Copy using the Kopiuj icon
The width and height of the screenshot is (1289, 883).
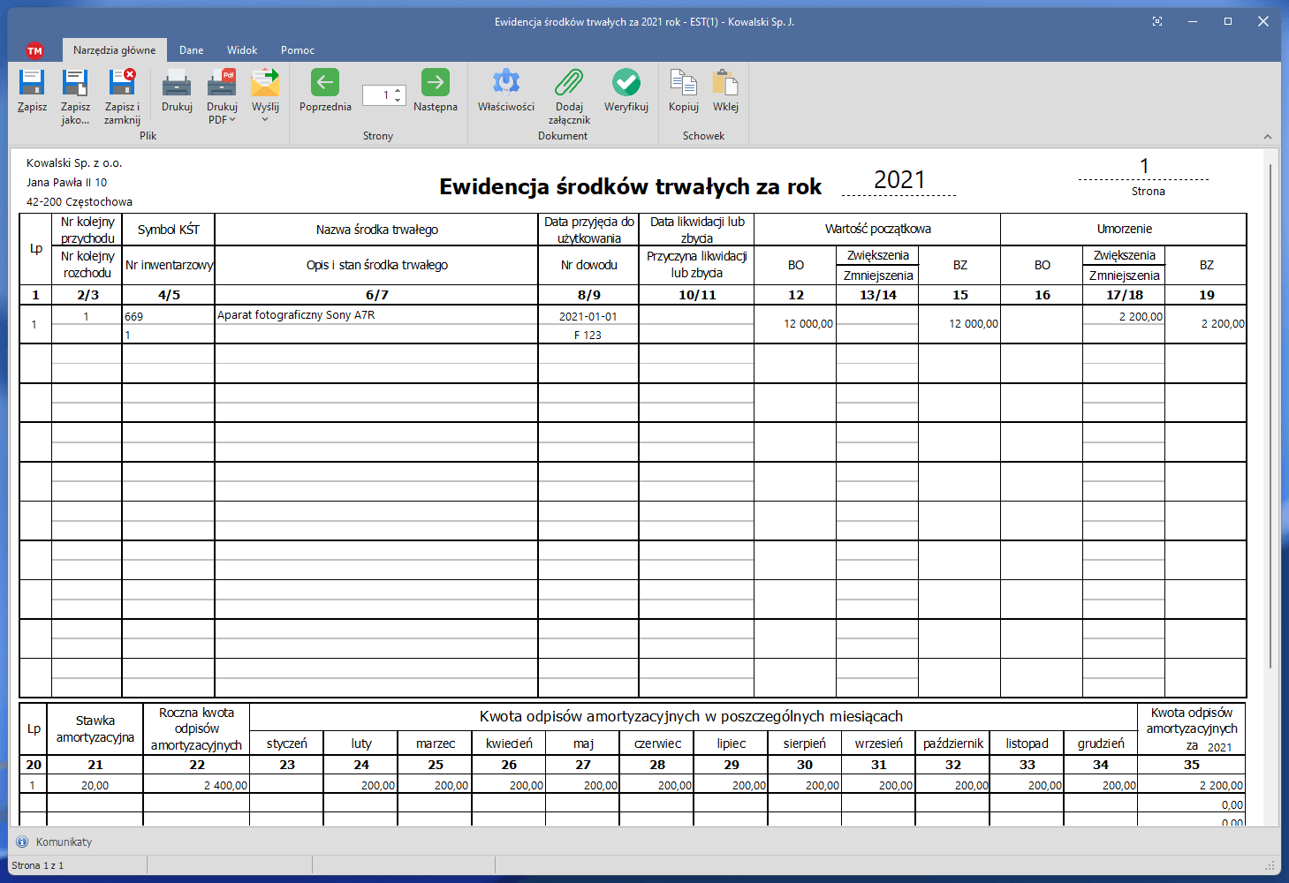pyautogui.click(x=683, y=84)
